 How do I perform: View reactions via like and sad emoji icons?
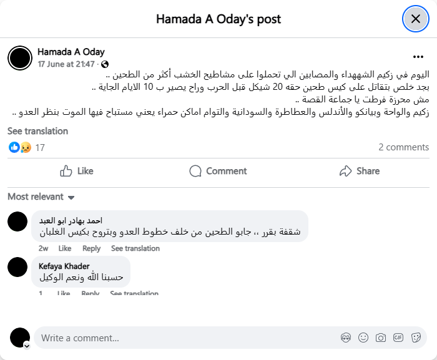coord(20,147)
